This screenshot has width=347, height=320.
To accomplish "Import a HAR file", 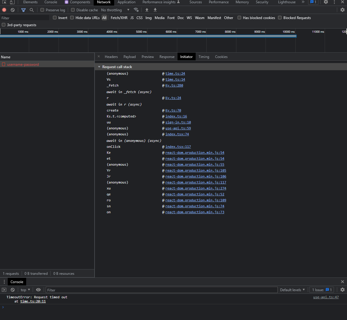I will 147,10.
